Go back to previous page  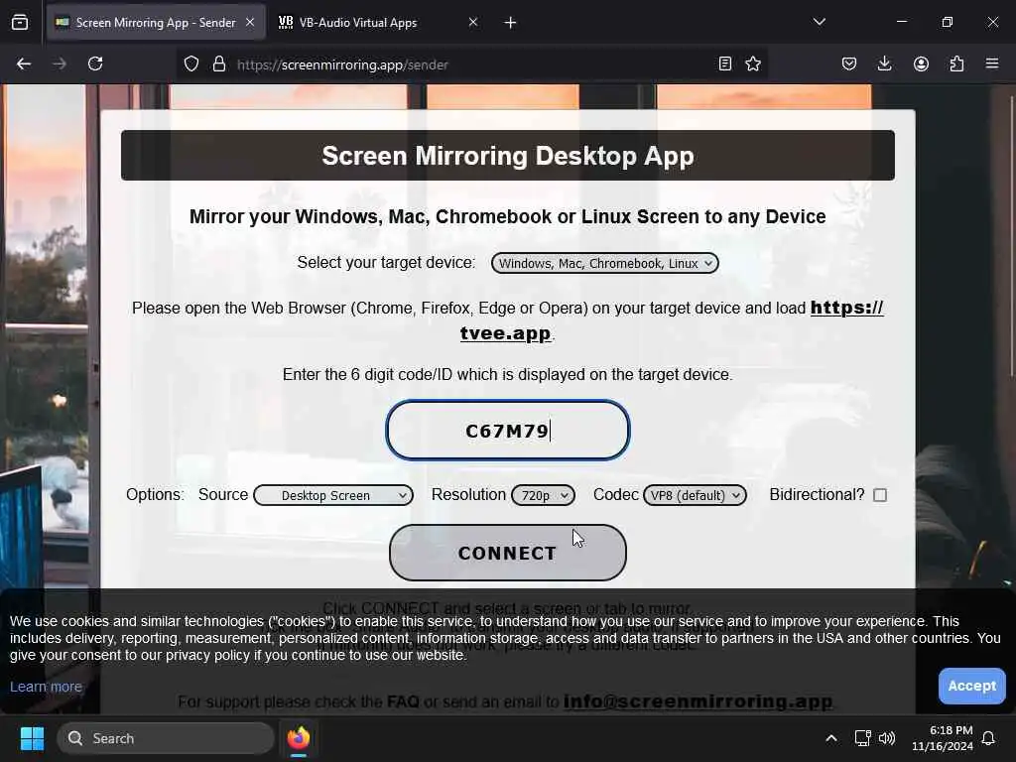click(24, 63)
